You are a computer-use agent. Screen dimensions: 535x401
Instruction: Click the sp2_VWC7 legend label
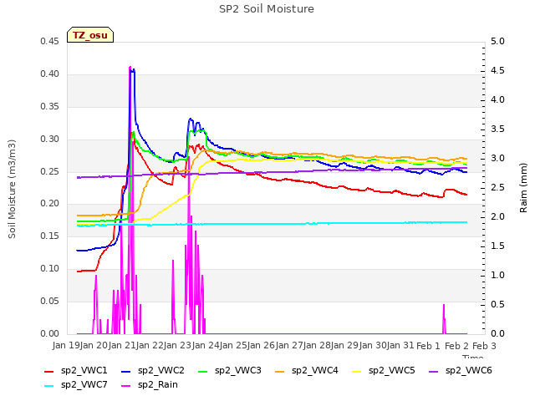(x=84, y=384)
